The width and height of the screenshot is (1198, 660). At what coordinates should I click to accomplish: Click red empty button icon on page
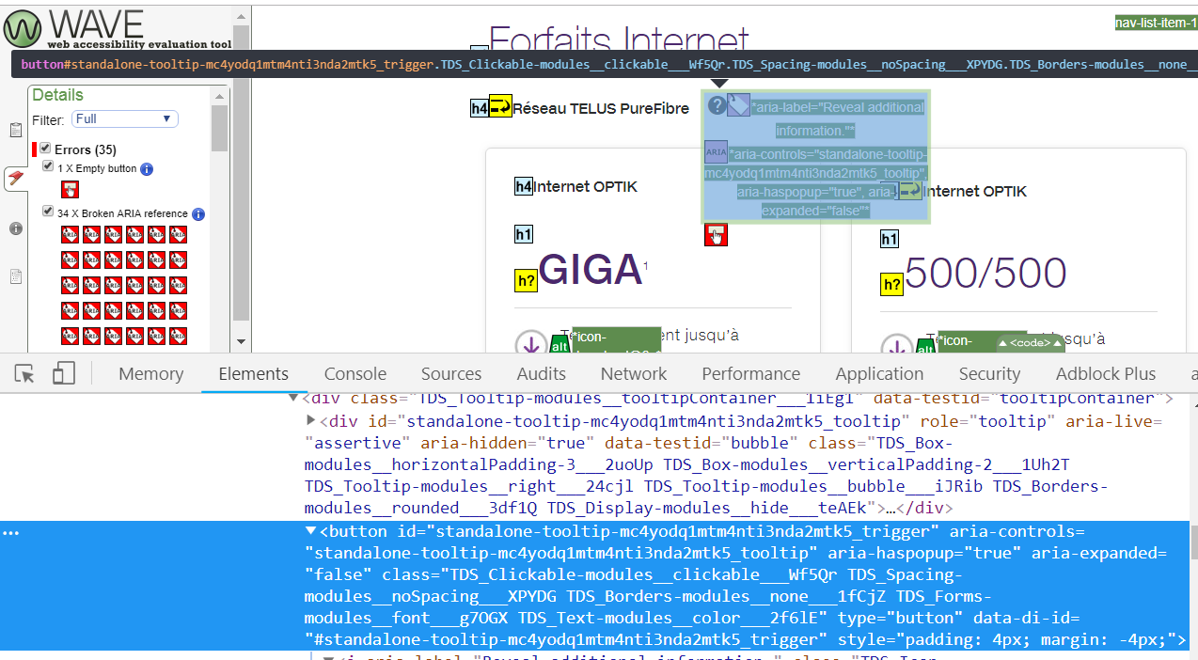point(716,235)
